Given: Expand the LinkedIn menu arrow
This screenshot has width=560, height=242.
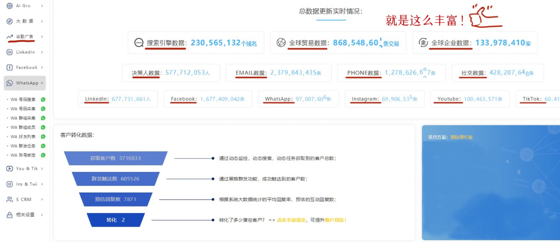Looking at the screenshot, I should (42, 52).
